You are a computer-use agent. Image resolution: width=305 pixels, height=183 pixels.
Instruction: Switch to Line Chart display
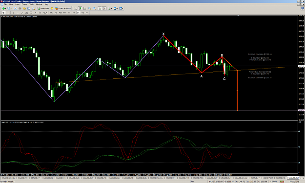tap(84, 8)
